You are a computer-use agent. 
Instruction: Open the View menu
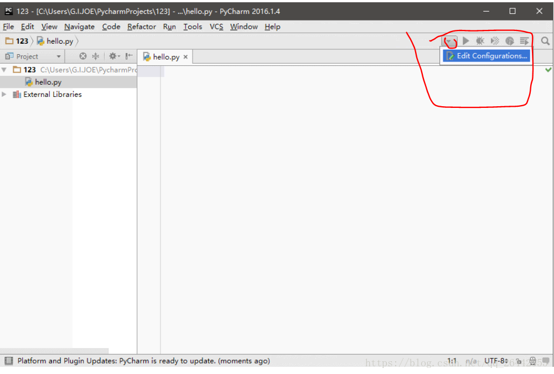49,27
